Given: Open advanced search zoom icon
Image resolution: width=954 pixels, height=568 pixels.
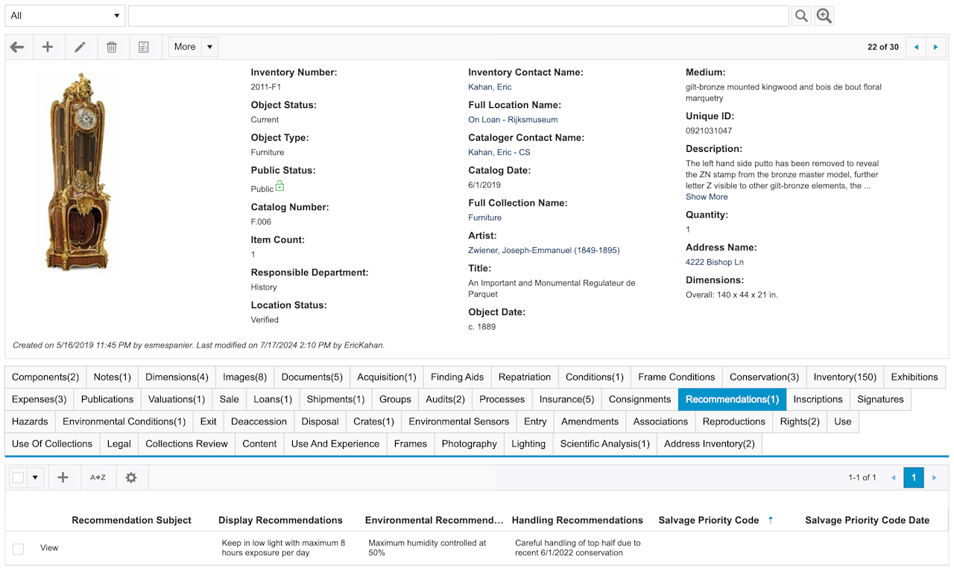Looking at the screenshot, I should (x=824, y=16).
